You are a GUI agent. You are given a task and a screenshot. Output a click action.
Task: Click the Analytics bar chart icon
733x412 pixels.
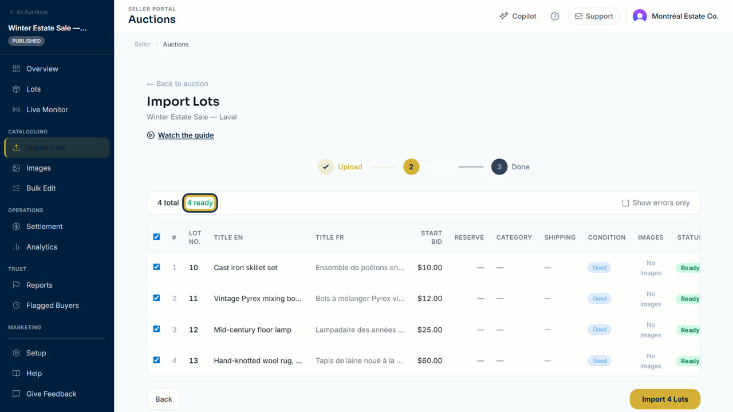coord(16,247)
